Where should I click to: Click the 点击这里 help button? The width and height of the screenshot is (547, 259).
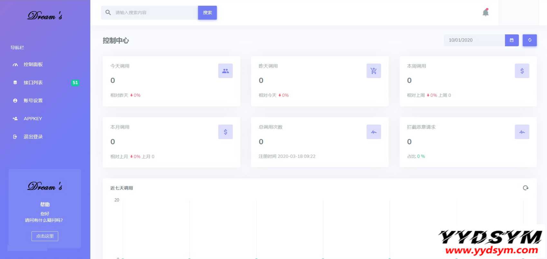click(x=45, y=236)
